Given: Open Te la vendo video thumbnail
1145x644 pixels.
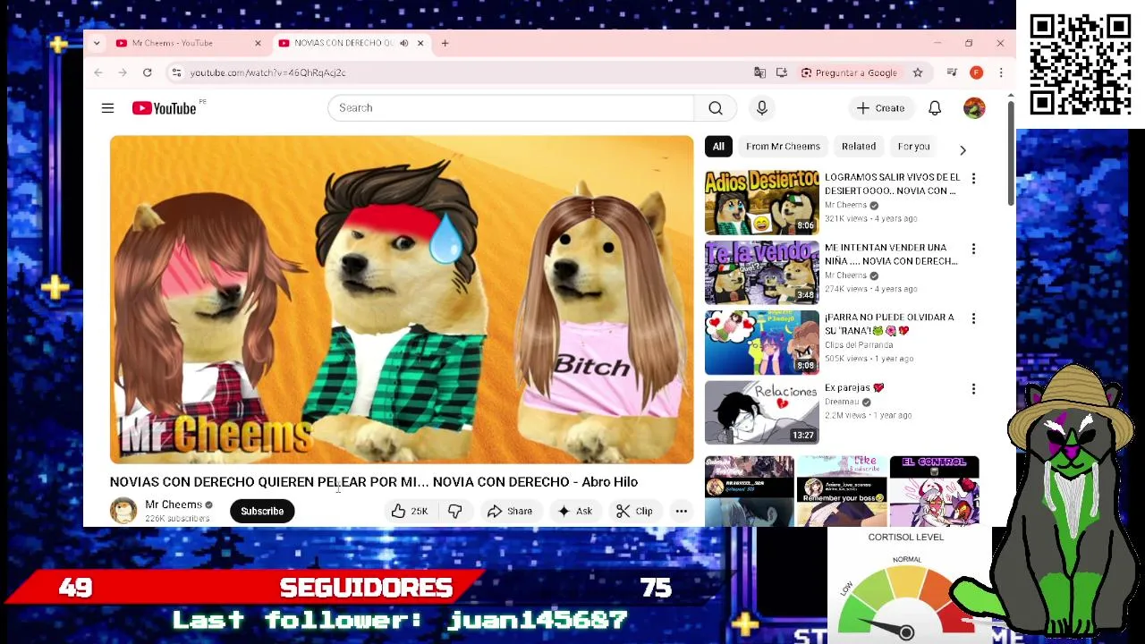Looking at the screenshot, I should tap(761, 273).
